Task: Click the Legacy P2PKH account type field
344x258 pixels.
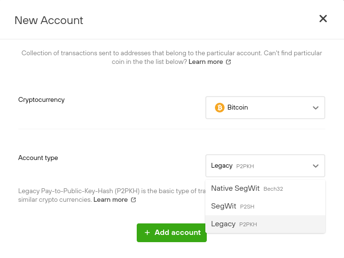Action: [265, 166]
